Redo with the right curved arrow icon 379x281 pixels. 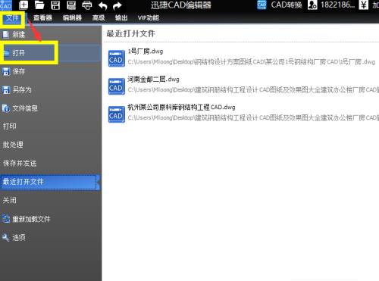[117, 5]
